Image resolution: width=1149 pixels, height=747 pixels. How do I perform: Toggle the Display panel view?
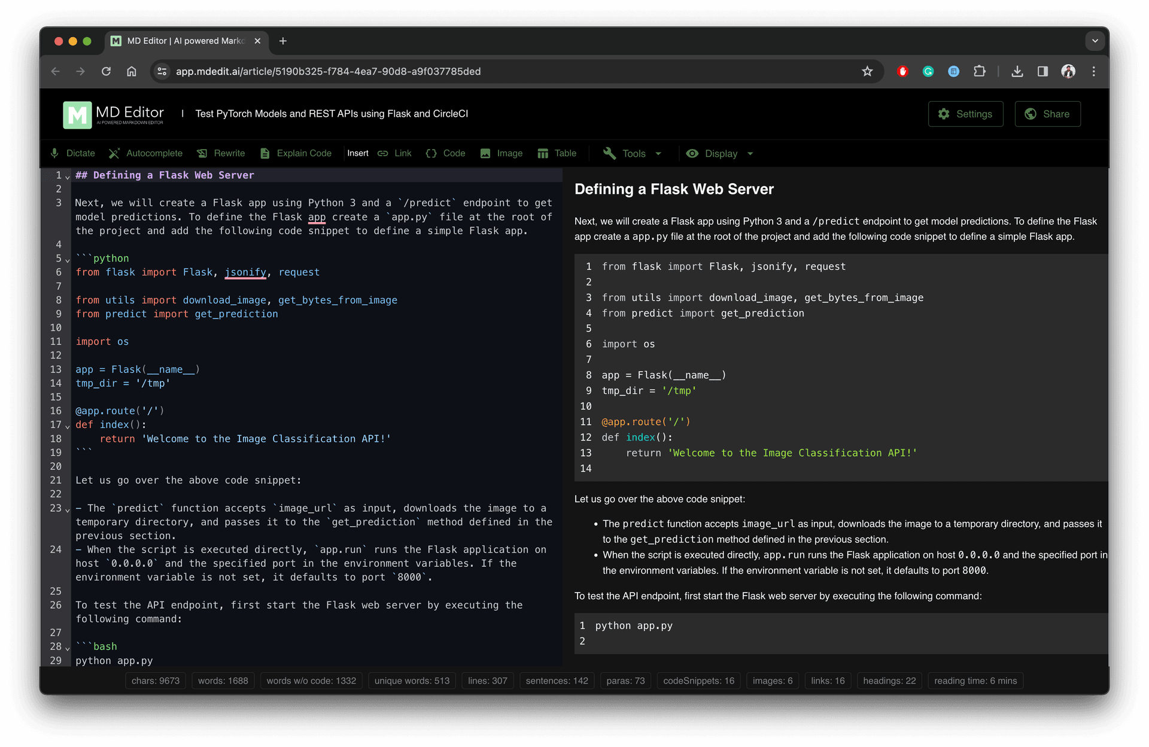[x=719, y=153]
